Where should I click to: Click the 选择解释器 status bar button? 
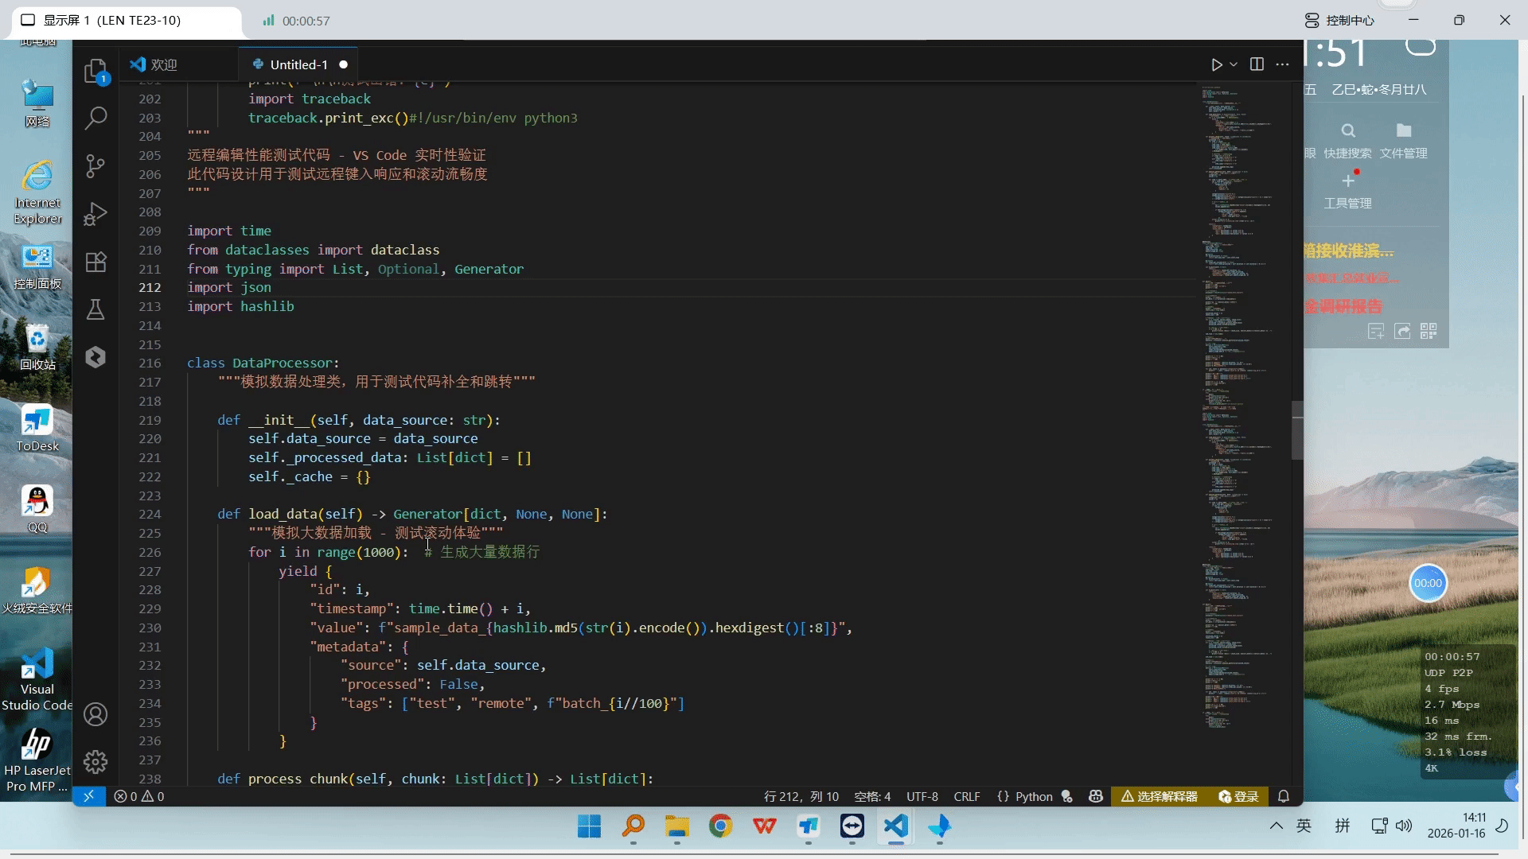tap(1159, 796)
